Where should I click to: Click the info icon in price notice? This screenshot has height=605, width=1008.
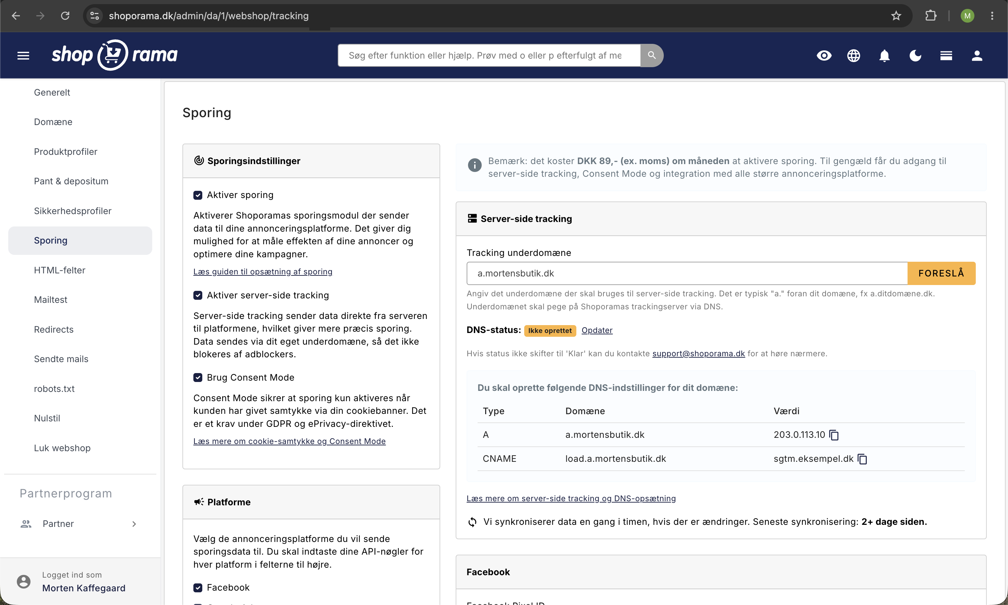(475, 165)
